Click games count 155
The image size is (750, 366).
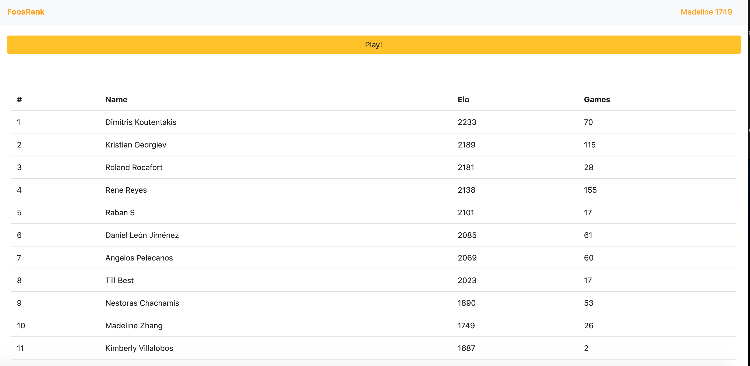coord(590,190)
